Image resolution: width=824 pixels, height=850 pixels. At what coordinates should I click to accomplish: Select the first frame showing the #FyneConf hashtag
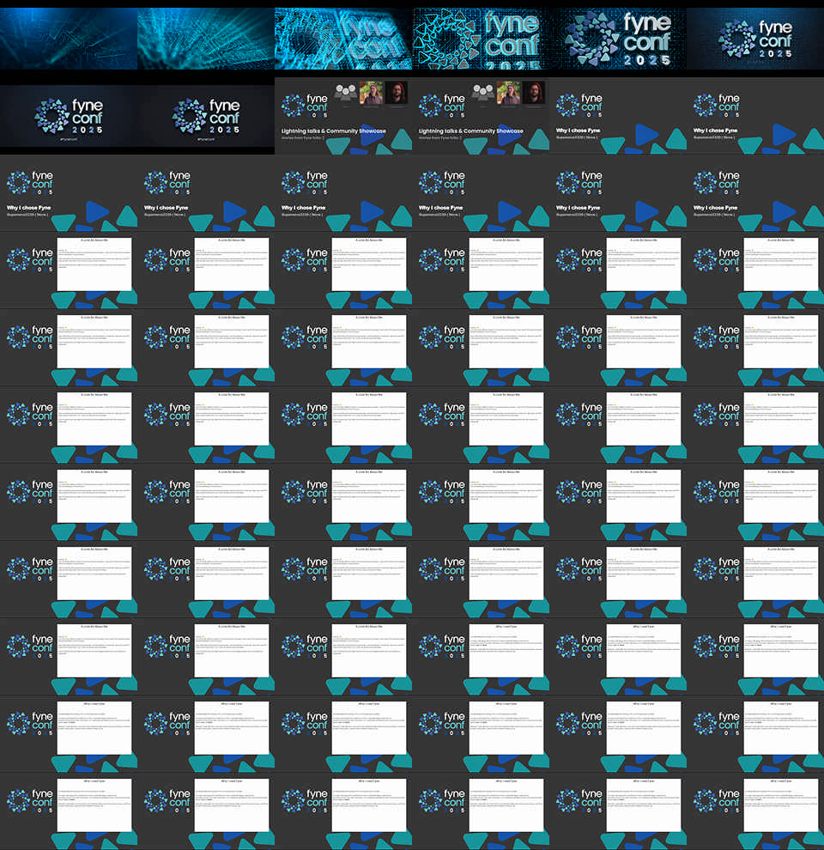click(x=69, y=116)
